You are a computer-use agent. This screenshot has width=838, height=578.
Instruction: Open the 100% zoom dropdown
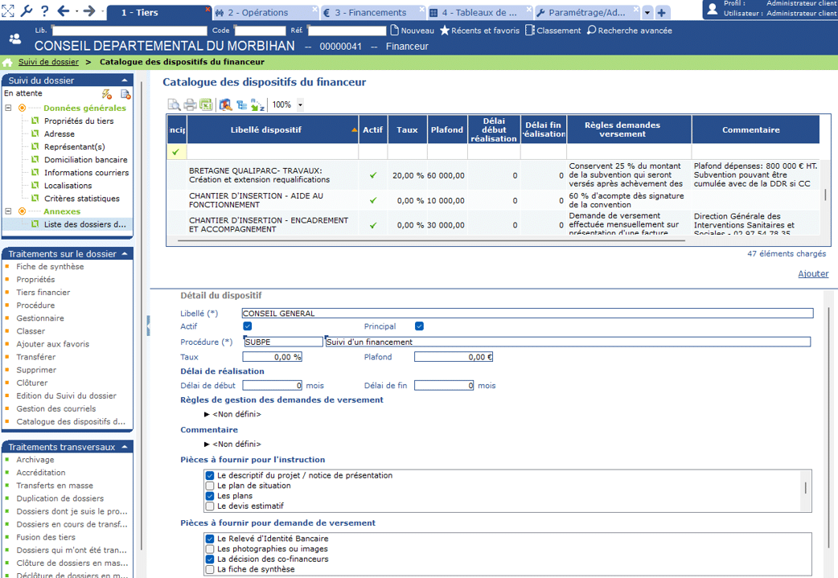tap(300, 105)
